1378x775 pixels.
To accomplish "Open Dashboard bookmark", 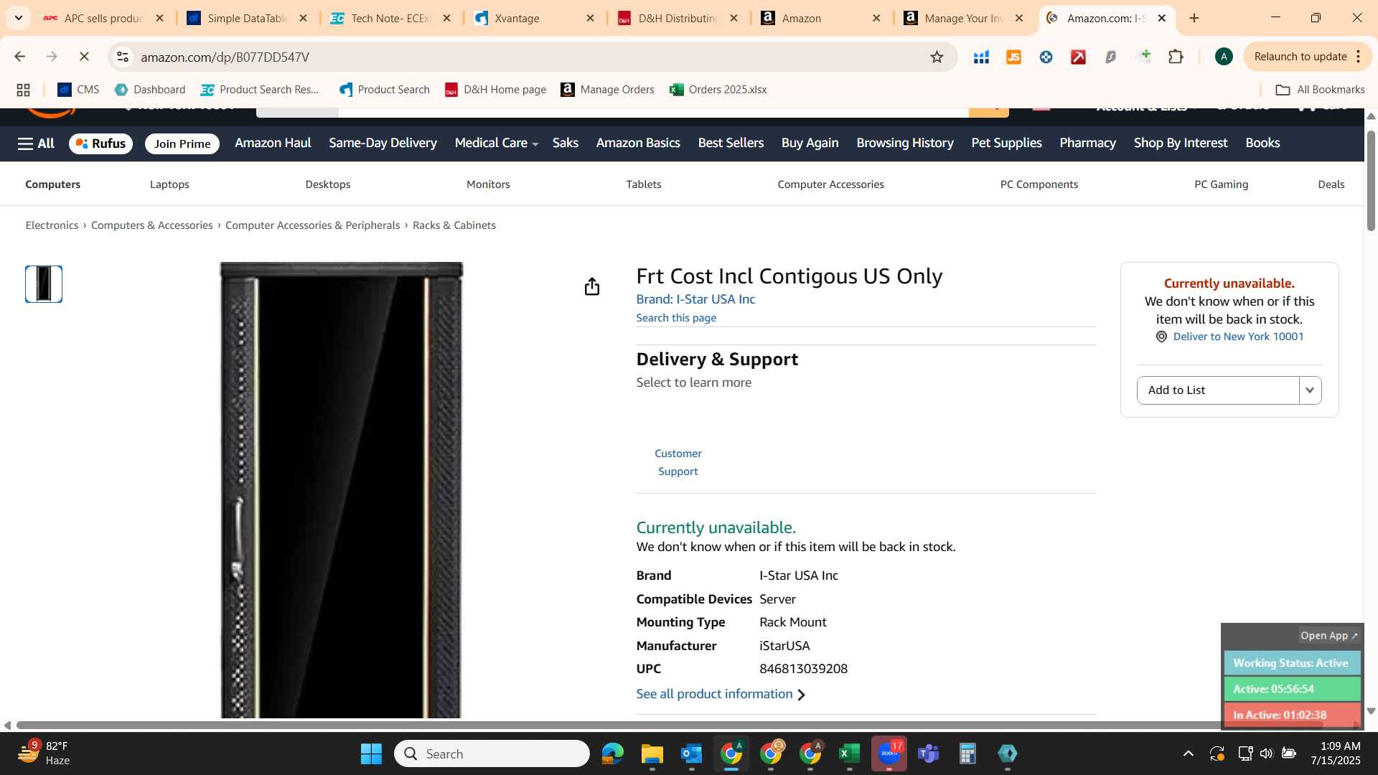I will click(x=150, y=90).
